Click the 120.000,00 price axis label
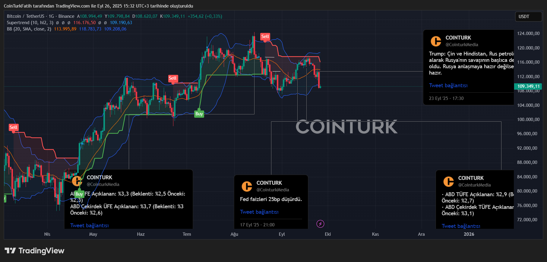 (528, 48)
